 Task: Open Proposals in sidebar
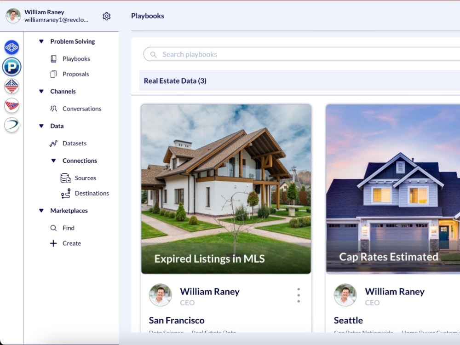[76, 74]
